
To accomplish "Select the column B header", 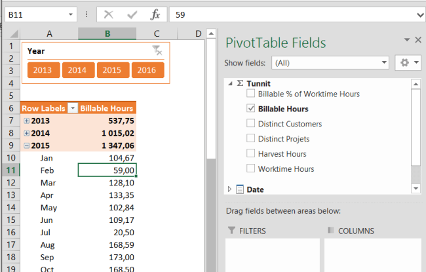I will click(x=107, y=34).
